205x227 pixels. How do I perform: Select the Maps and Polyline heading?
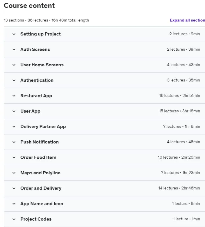pyautogui.click(x=40, y=173)
